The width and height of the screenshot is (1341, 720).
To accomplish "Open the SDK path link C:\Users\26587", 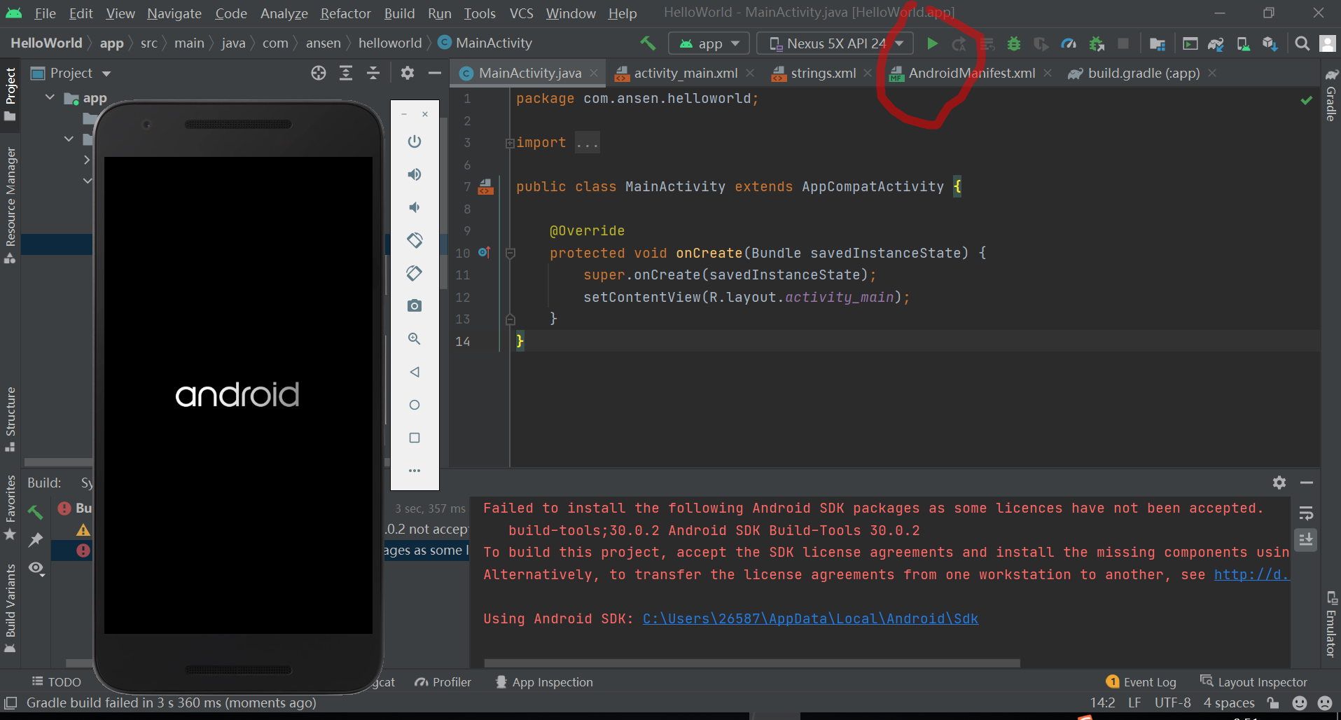I will coord(810,618).
